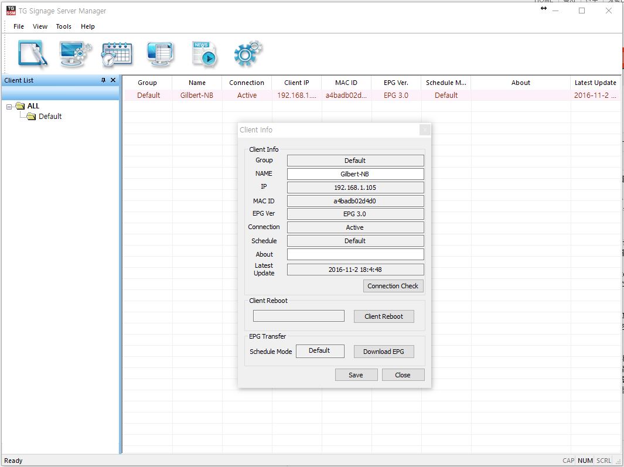Click the NAME field containing Gilbert-NB
624x467 pixels.
coord(355,174)
